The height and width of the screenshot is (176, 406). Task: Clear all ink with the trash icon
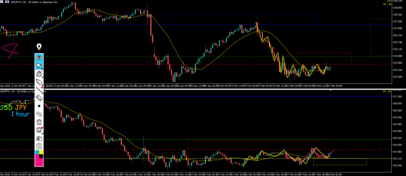coord(39,122)
